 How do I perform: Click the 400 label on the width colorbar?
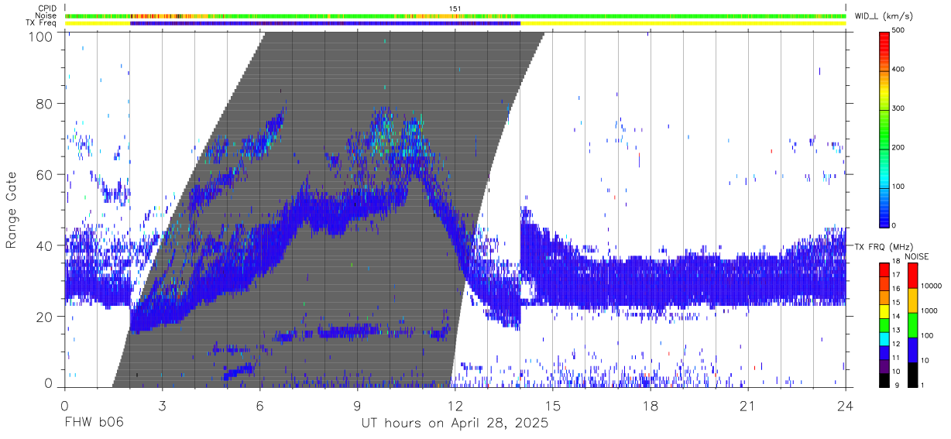pyautogui.click(x=898, y=70)
